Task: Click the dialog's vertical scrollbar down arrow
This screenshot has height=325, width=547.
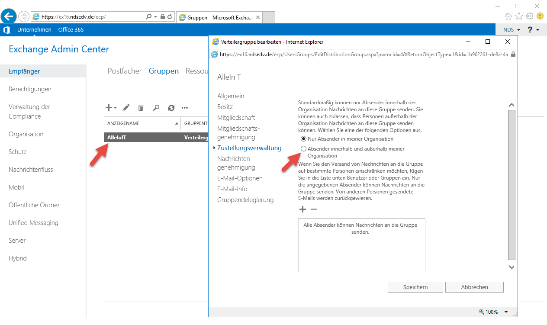Action: 512,267
